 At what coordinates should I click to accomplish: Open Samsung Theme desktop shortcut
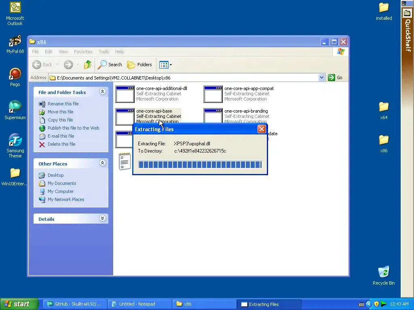(15, 145)
